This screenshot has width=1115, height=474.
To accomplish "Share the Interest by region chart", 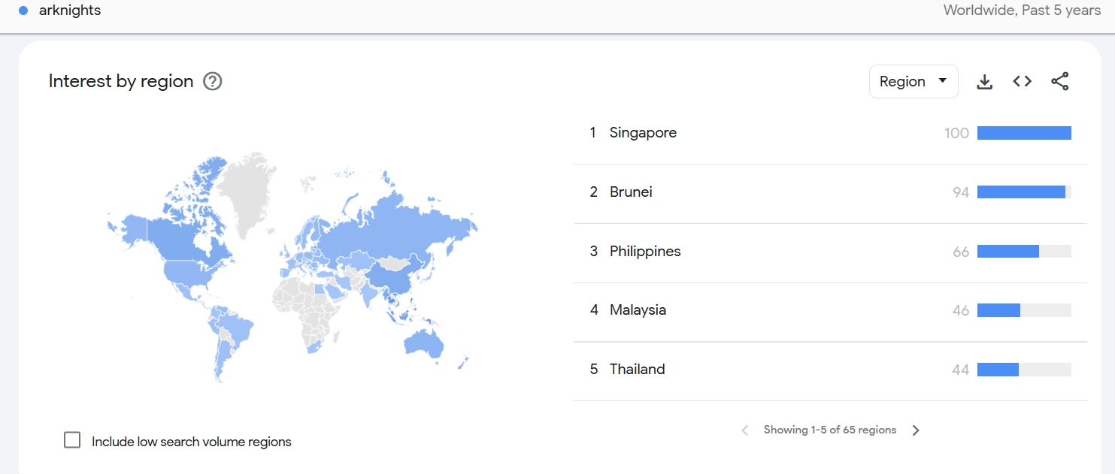I will (x=1060, y=81).
